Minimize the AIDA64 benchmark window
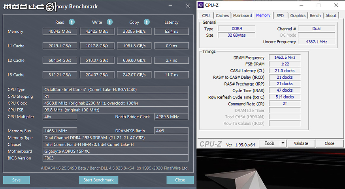The height and width of the screenshot is (189, 345). pos(170,6)
